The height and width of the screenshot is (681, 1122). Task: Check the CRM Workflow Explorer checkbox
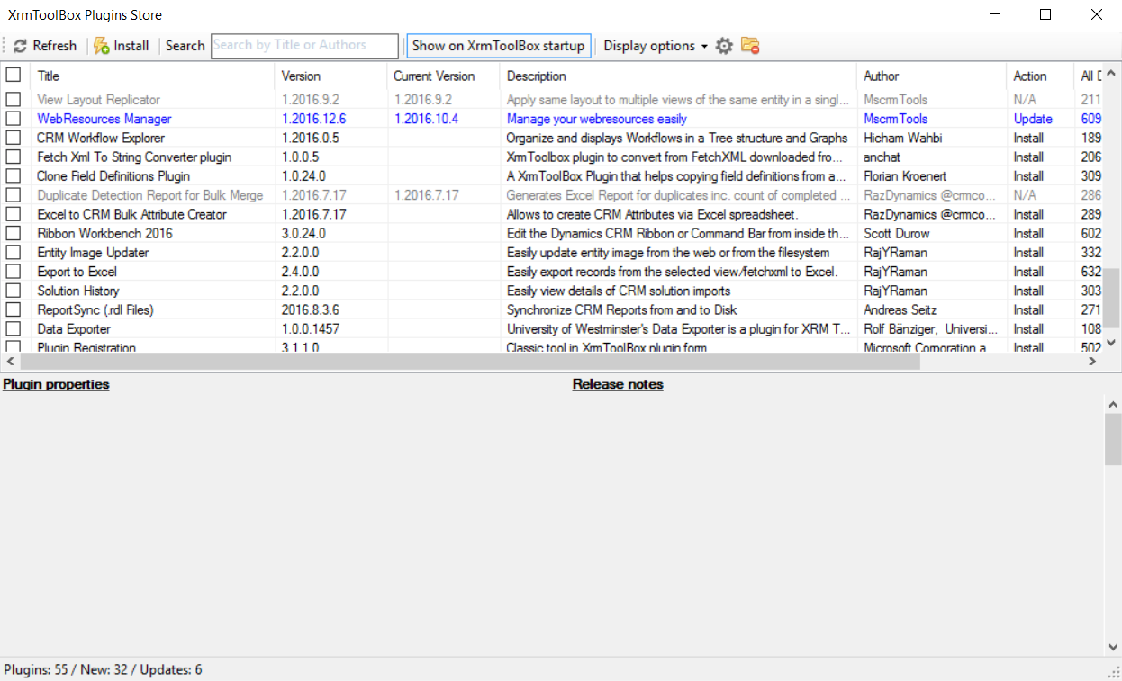(x=14, y=138)
